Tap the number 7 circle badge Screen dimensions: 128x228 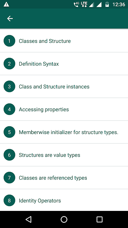point(9,178)
